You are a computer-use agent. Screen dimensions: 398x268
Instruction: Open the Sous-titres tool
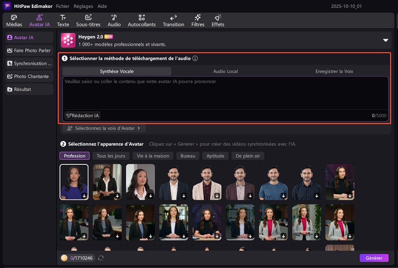pyautogui.click(x=88, y=21)
